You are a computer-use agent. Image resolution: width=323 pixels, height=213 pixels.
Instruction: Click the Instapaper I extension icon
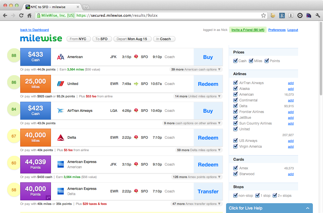(x=291, y=15)
